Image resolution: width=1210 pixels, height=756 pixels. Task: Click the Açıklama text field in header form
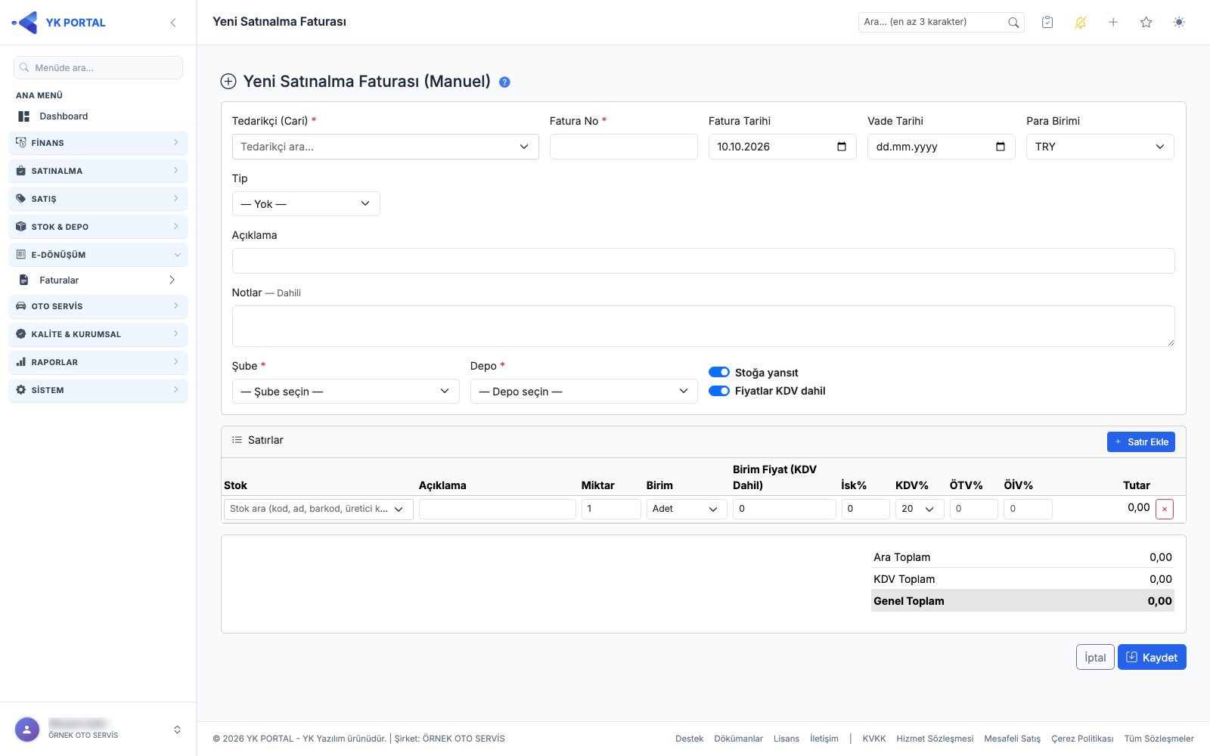[703, 261]
